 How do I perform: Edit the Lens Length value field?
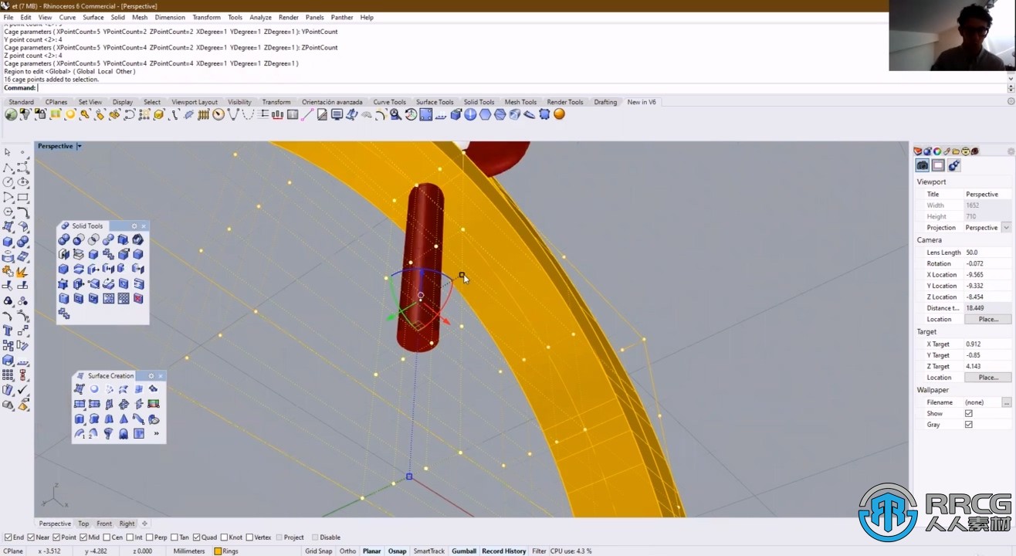point(987,253)
